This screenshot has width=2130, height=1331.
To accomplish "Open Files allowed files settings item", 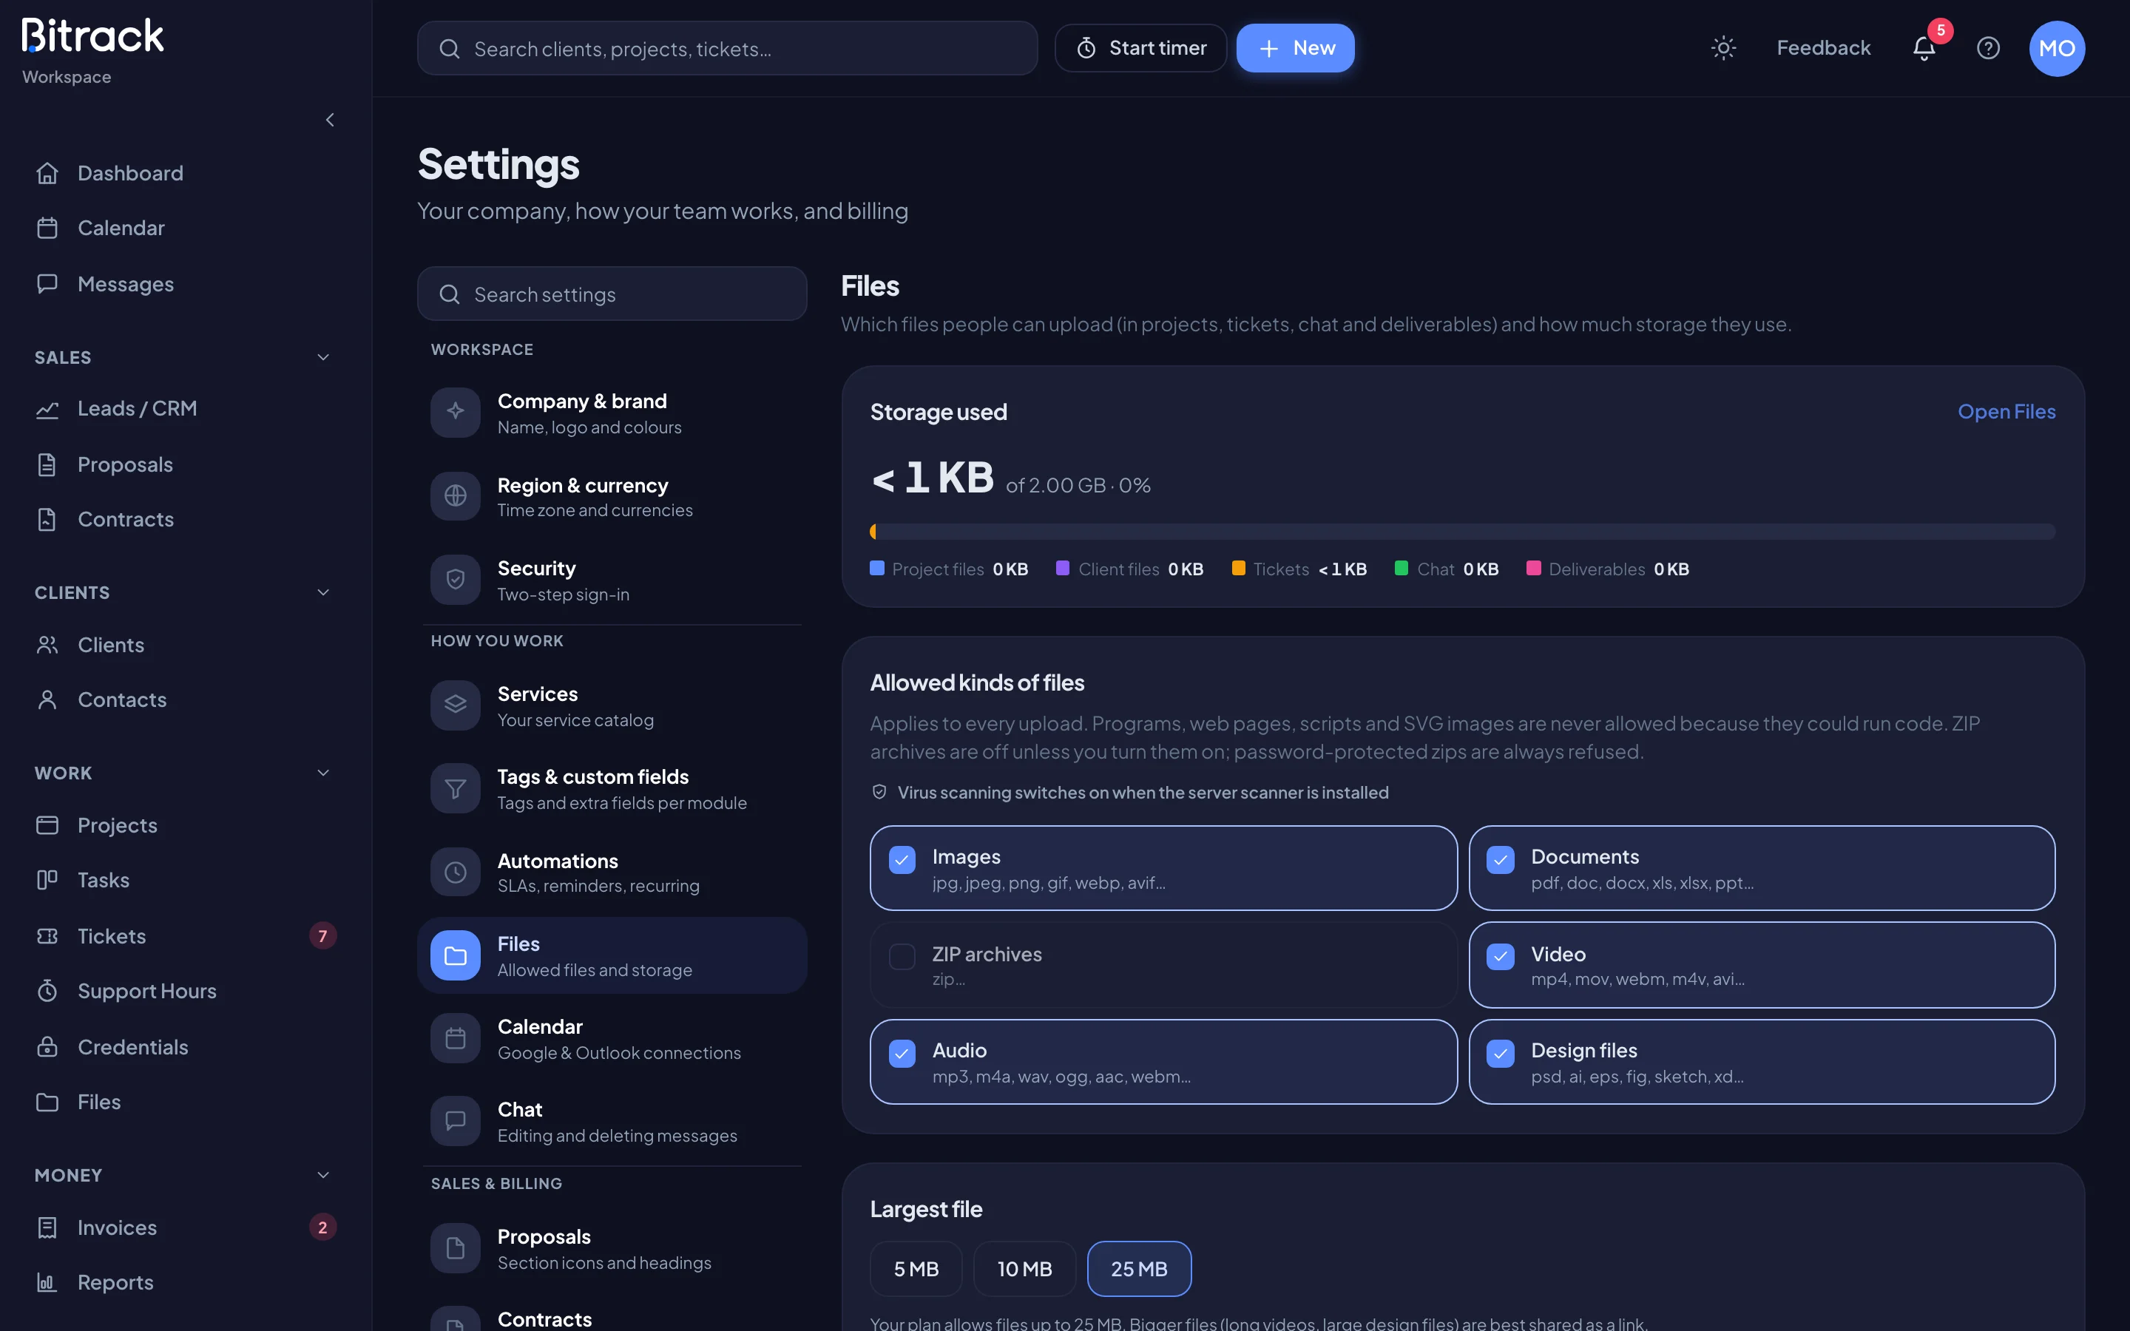I will [x=612, y=955].
